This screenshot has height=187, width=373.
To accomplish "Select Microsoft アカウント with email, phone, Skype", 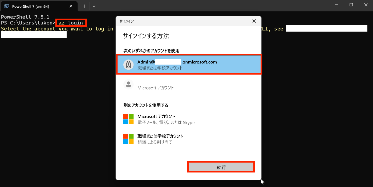I will click(x=189, y=119).
